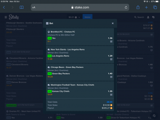Screen dimensions: 160x120
Task: Go to the Stake logo home
Action: click(14, 17)
